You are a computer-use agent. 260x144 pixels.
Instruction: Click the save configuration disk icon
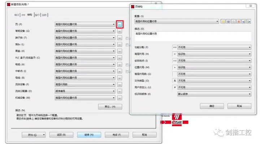(228, 22)
